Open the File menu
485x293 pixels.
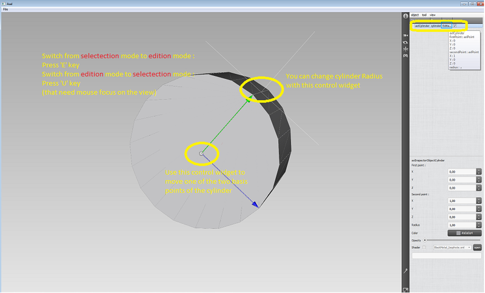[x=5, y=9]
